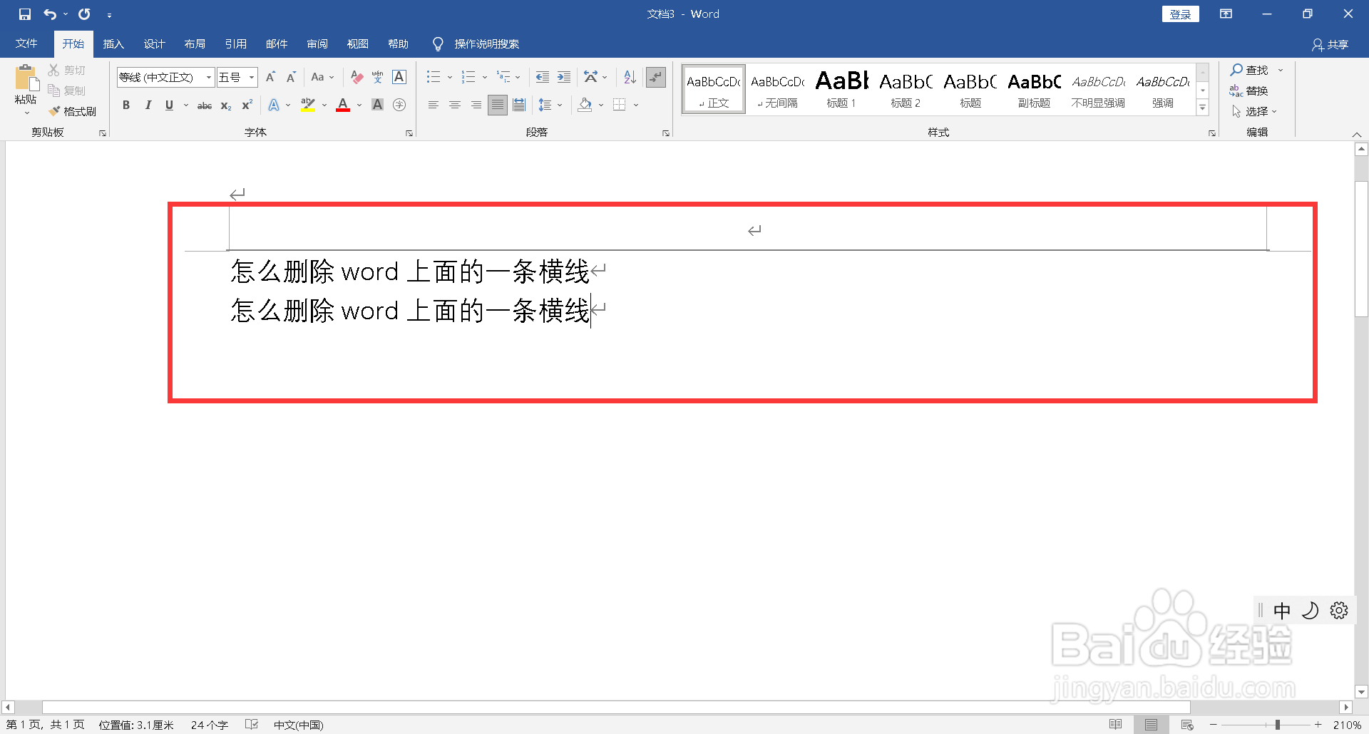The height and width of the screenshot is (734, 1369).
Task: Switch to Read Mode in status bar
Action: (x=1117, y=724)
